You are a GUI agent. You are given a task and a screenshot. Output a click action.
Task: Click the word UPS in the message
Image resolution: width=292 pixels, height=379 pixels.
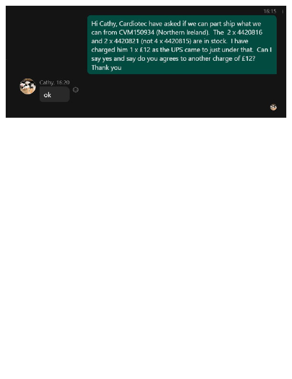pyautogui.click(x=177, y=50)
